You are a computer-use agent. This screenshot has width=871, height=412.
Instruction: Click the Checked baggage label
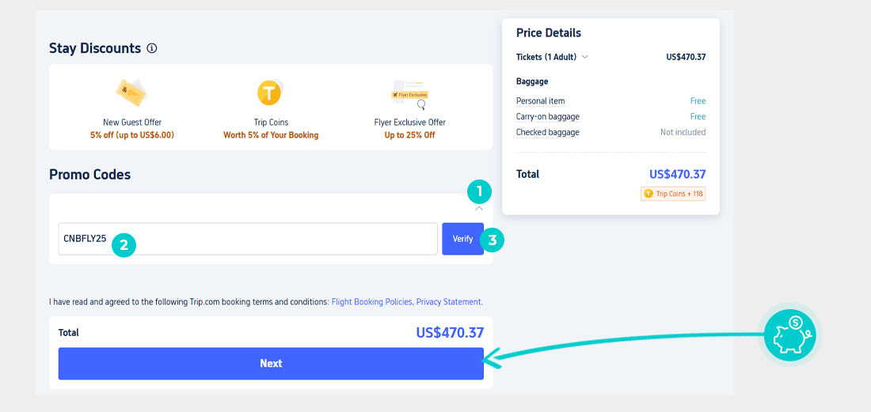548,132
